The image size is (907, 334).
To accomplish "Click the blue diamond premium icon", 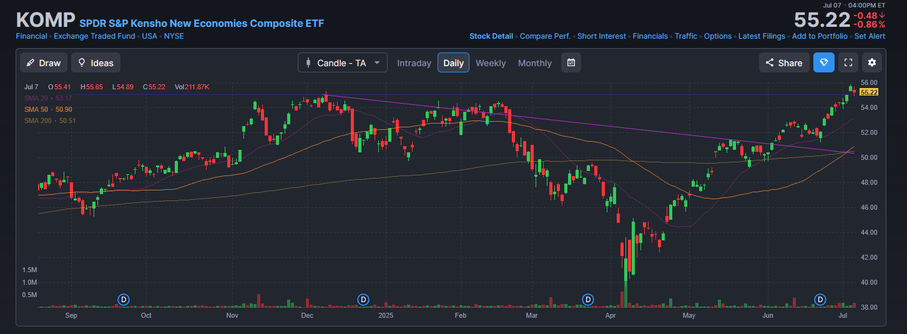I will pos(823,62).
